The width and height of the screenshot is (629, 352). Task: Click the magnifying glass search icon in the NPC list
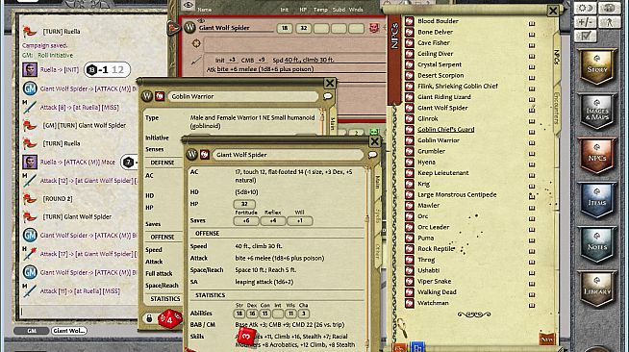pyautogui.click(x=402, y=328)
